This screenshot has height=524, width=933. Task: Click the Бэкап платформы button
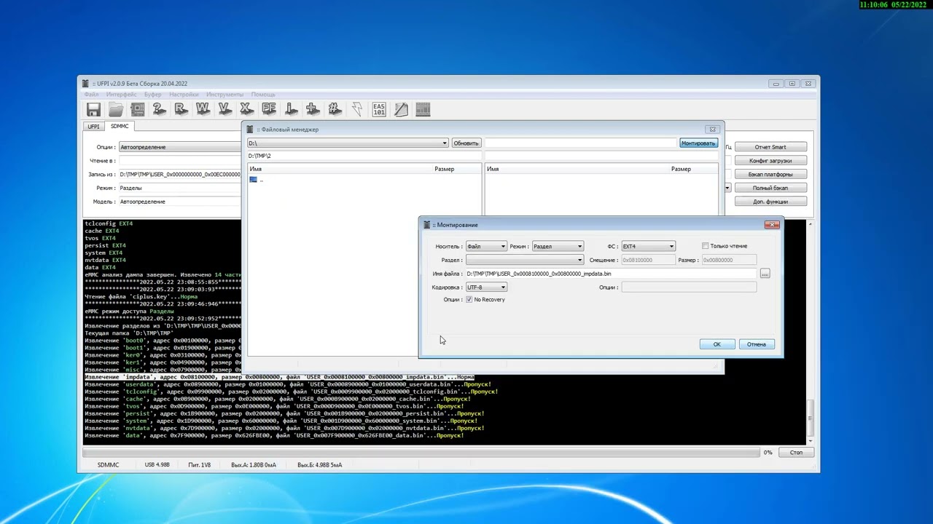tap(770, 175)
